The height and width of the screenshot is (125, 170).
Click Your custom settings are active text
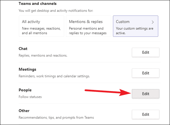point(134,31)
